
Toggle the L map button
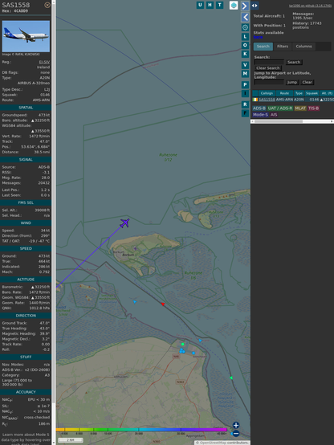pyautogui.click(x=245, y=37)
